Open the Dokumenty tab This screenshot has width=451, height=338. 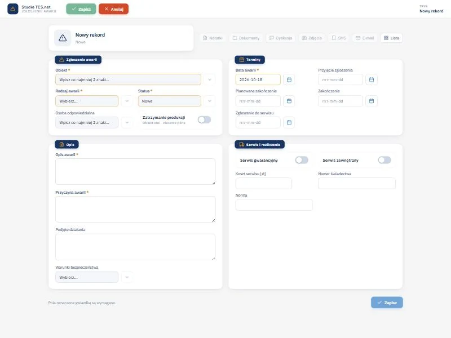point(246,38)
